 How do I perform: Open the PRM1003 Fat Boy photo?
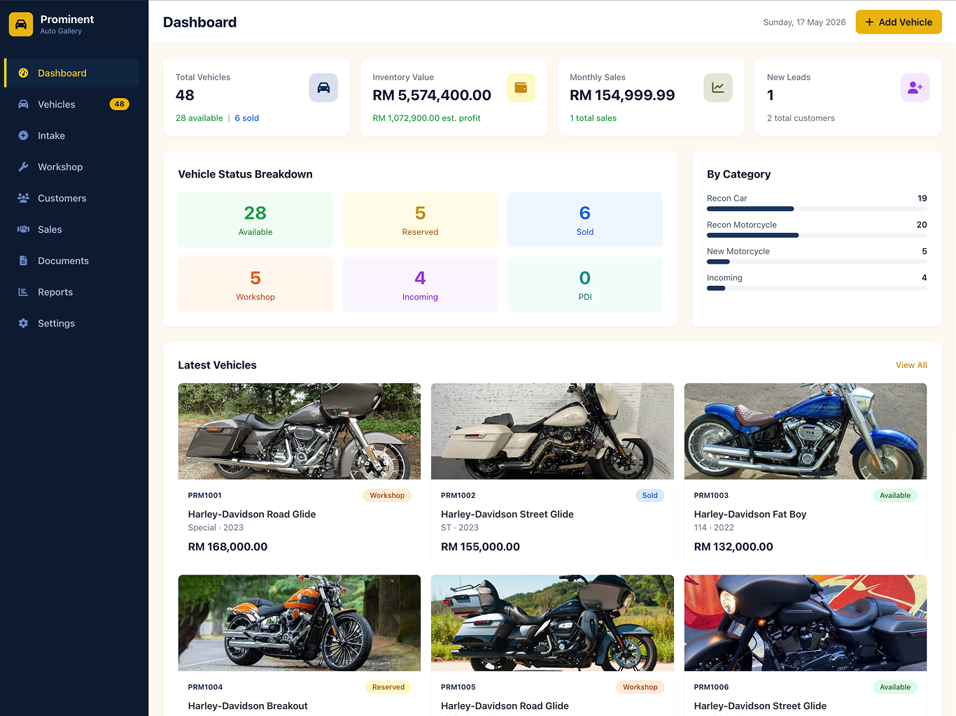tap(806, 431)
